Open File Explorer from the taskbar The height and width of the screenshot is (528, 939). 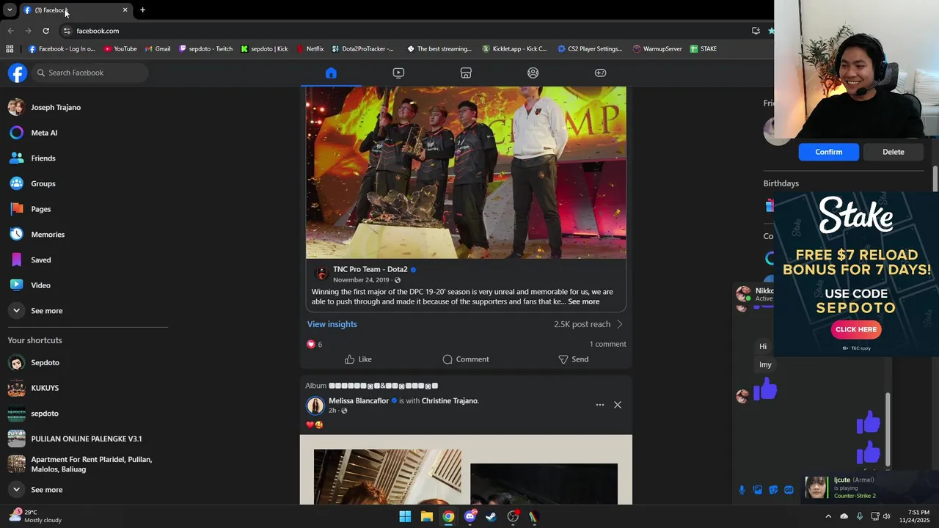[x=426, y=516]
